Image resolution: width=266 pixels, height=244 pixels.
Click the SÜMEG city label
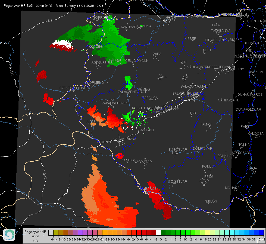pyautogui.click(x=144, y=89)
